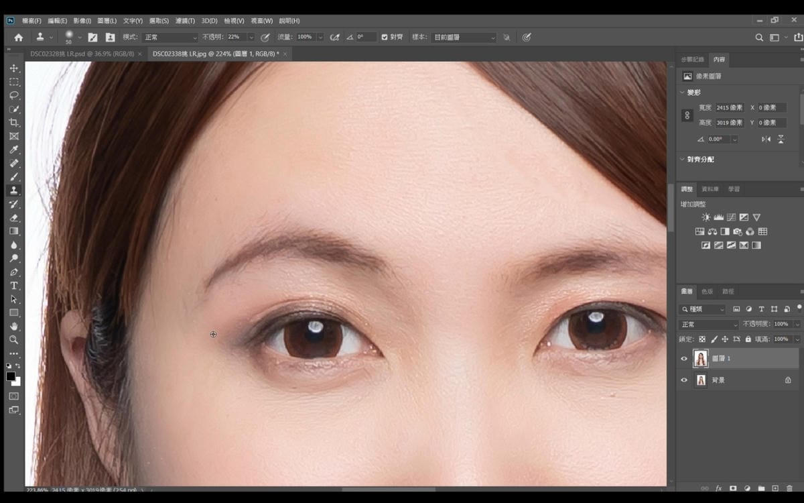Add a Brightness/Contrast adjustment from sun icon
The width and height of the screenshot is (804, 503).
point(706,217)
